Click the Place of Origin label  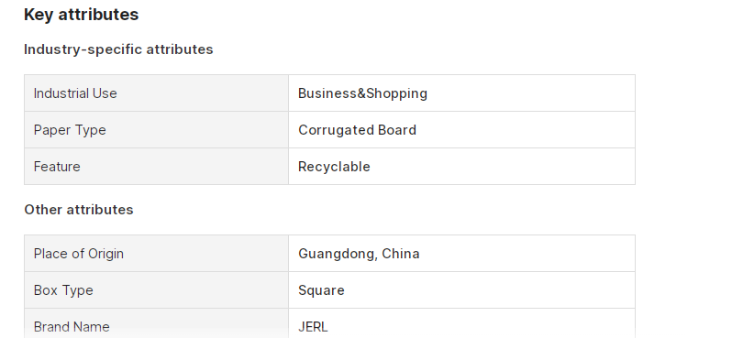79,254
